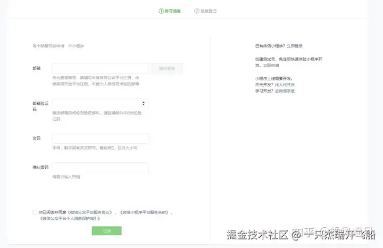Click the 确认密码 confirm password field
This screenshot has height=248, width=383.
[x=100, y=168]
